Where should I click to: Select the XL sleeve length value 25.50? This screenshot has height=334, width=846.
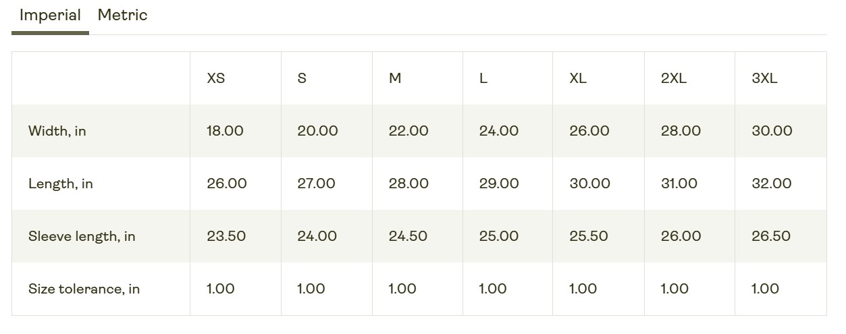click(589, 236)
